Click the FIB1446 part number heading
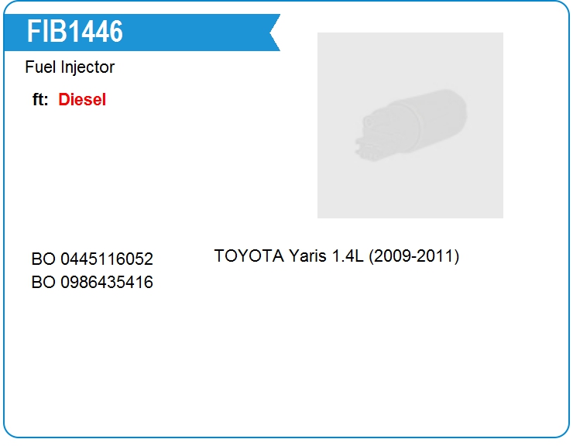The image size is (573, 446). [75, 32]
